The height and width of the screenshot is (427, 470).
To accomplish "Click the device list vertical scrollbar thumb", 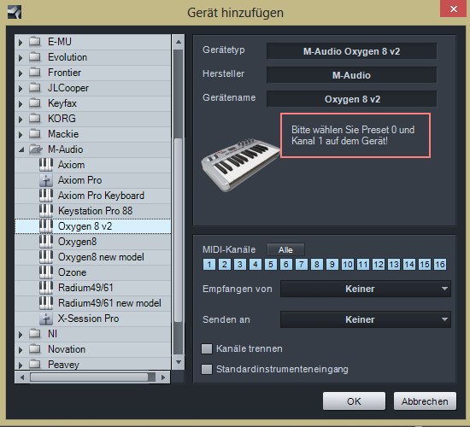I will tap(179, 230).
